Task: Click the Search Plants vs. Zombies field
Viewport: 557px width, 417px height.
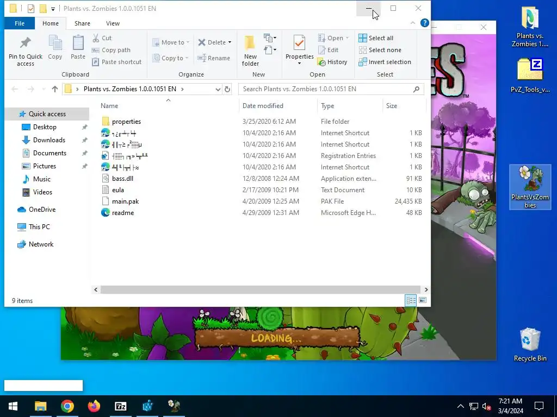Action: [331, 89]
